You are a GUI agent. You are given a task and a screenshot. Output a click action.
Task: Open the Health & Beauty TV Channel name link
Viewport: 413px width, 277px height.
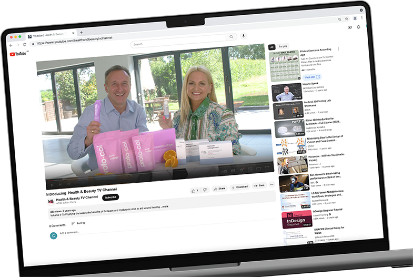77,198
